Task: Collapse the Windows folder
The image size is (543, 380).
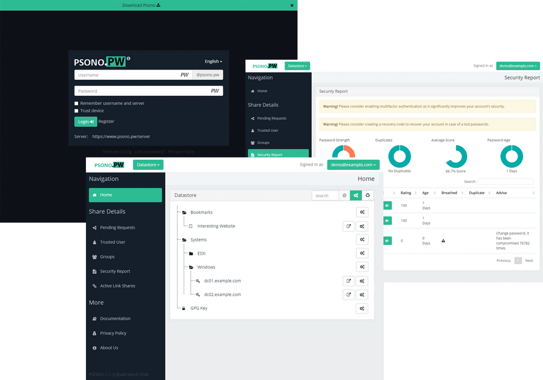Action: [x=191, y=267]
